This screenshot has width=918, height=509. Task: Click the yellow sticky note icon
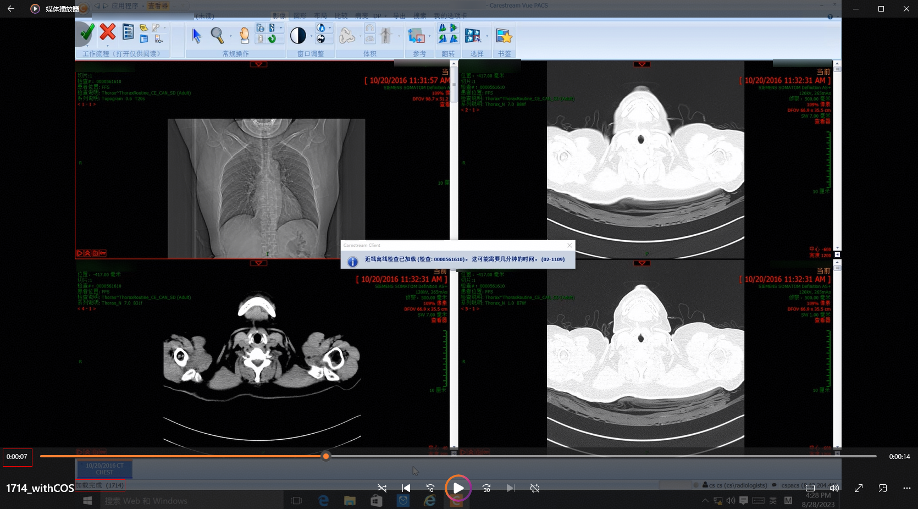[x=143, y=27]
